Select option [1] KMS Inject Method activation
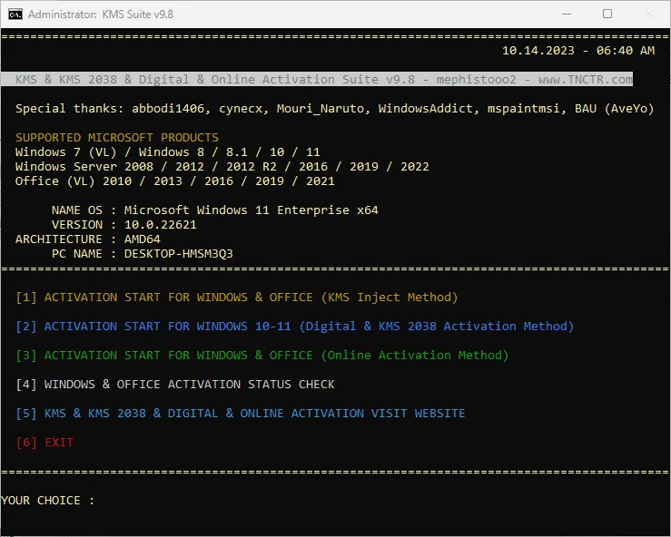Image resolution: width=671 pixels, height=537 pixels. tap(237, 298)
